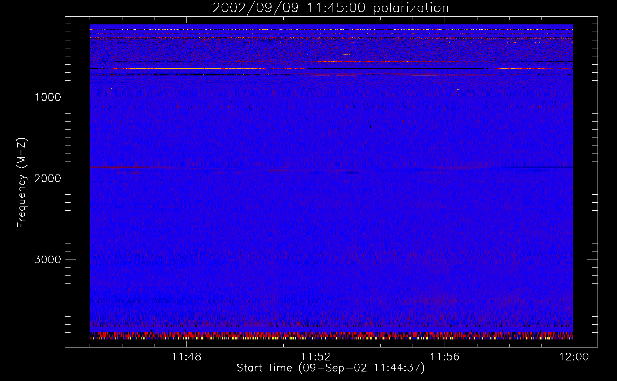Click the yellow-red noisy band at spectrogram bottom
This screenshot has width=617, height=381.
(331, 336)
